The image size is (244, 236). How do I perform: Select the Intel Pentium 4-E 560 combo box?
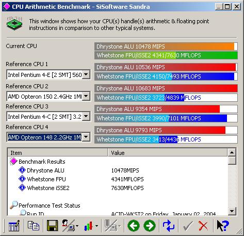[x=48, y=75]
